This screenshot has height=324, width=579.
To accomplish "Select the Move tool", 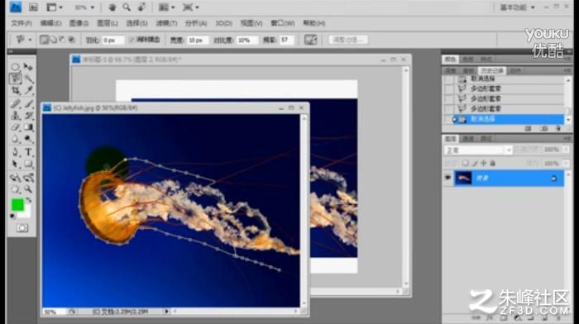I will pos(28,67).
